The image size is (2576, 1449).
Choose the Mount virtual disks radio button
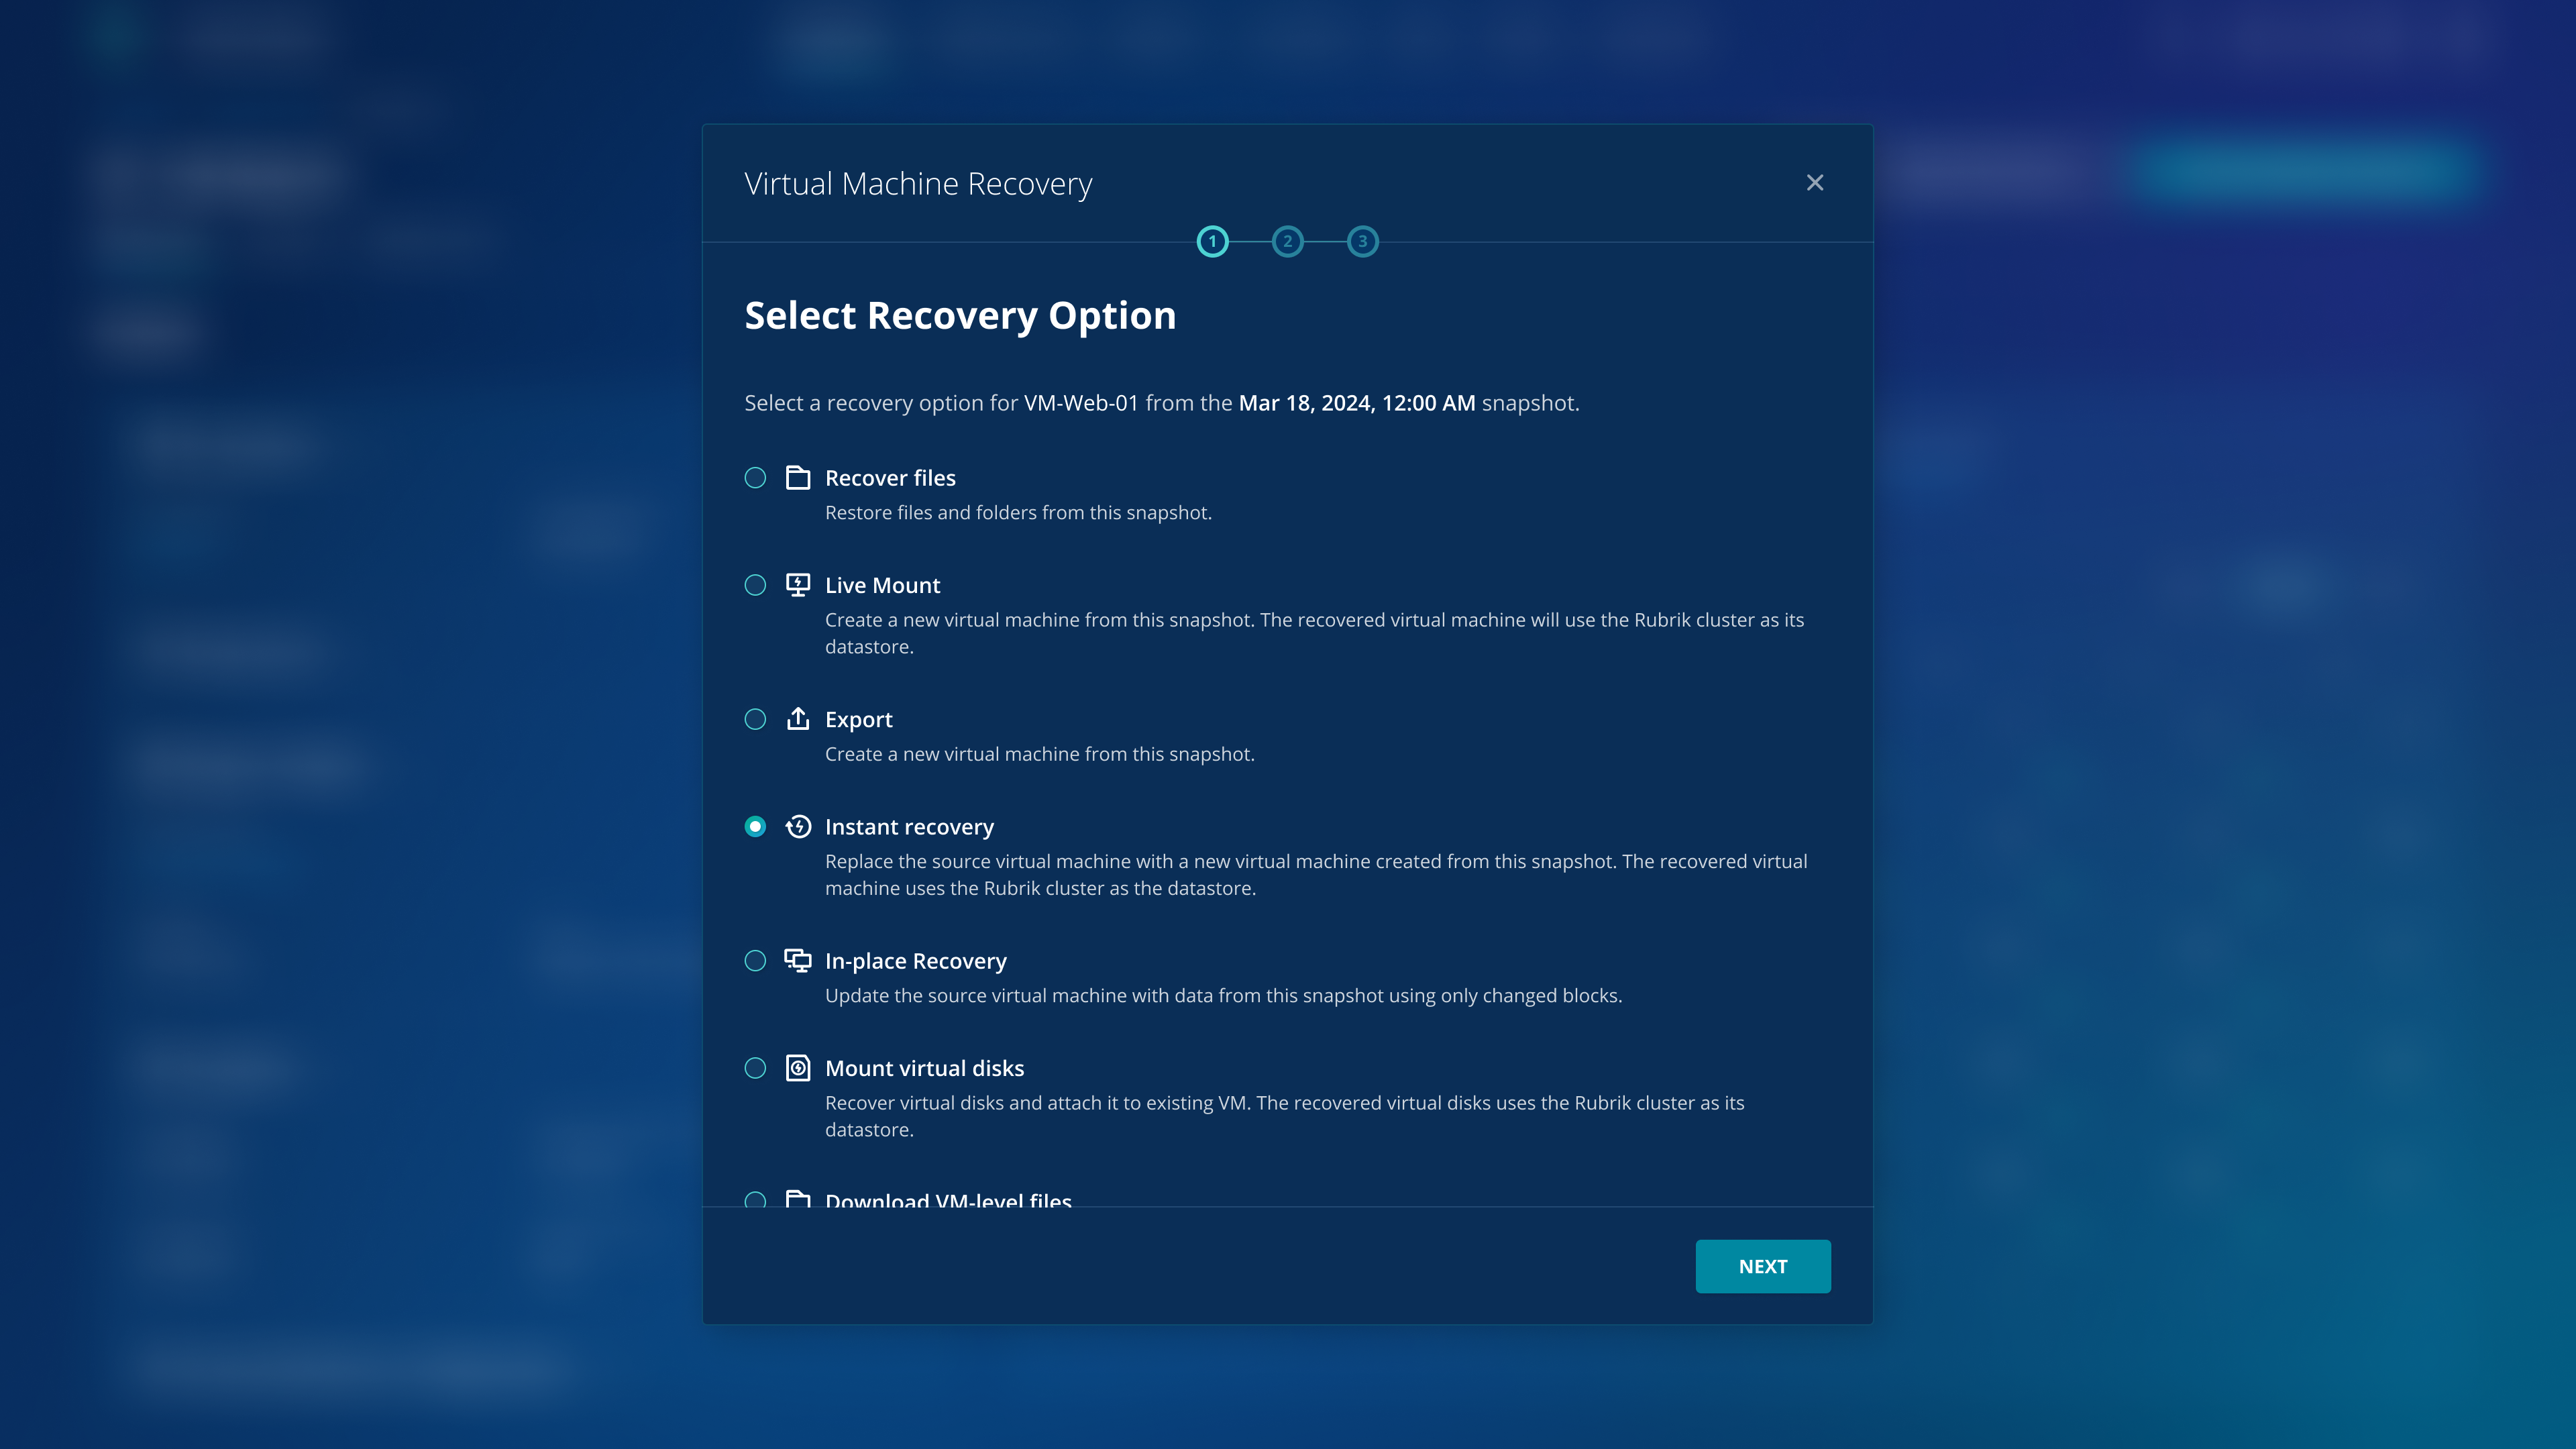click(x=755, y=1068)
